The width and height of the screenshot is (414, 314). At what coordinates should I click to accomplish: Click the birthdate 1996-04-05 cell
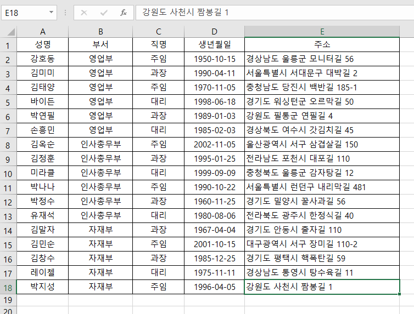tap(214, 287)
